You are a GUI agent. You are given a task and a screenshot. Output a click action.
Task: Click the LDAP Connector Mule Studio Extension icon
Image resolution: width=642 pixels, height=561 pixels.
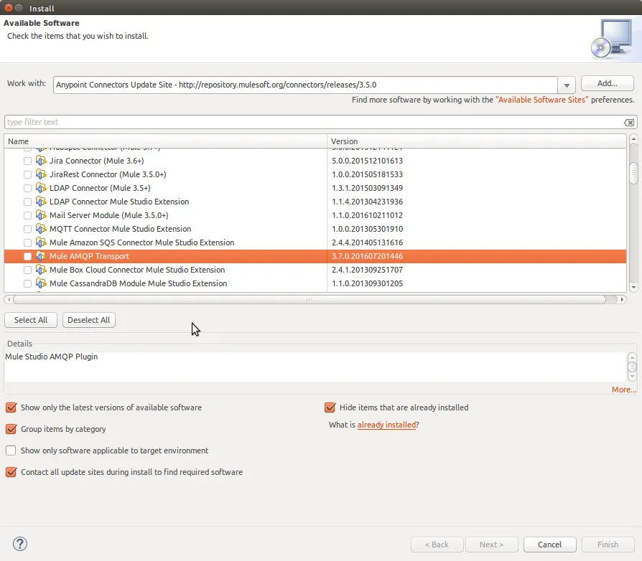pyautogui.click(x=41, y=202)
